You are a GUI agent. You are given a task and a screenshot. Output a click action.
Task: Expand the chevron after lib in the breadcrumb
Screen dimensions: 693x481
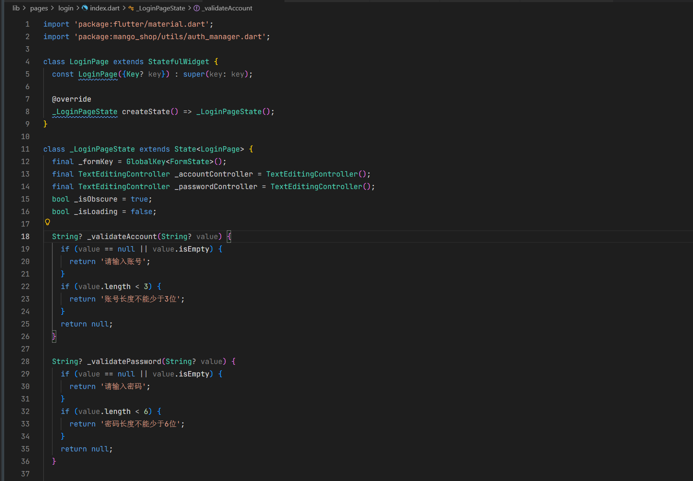(x=24, y=8)
